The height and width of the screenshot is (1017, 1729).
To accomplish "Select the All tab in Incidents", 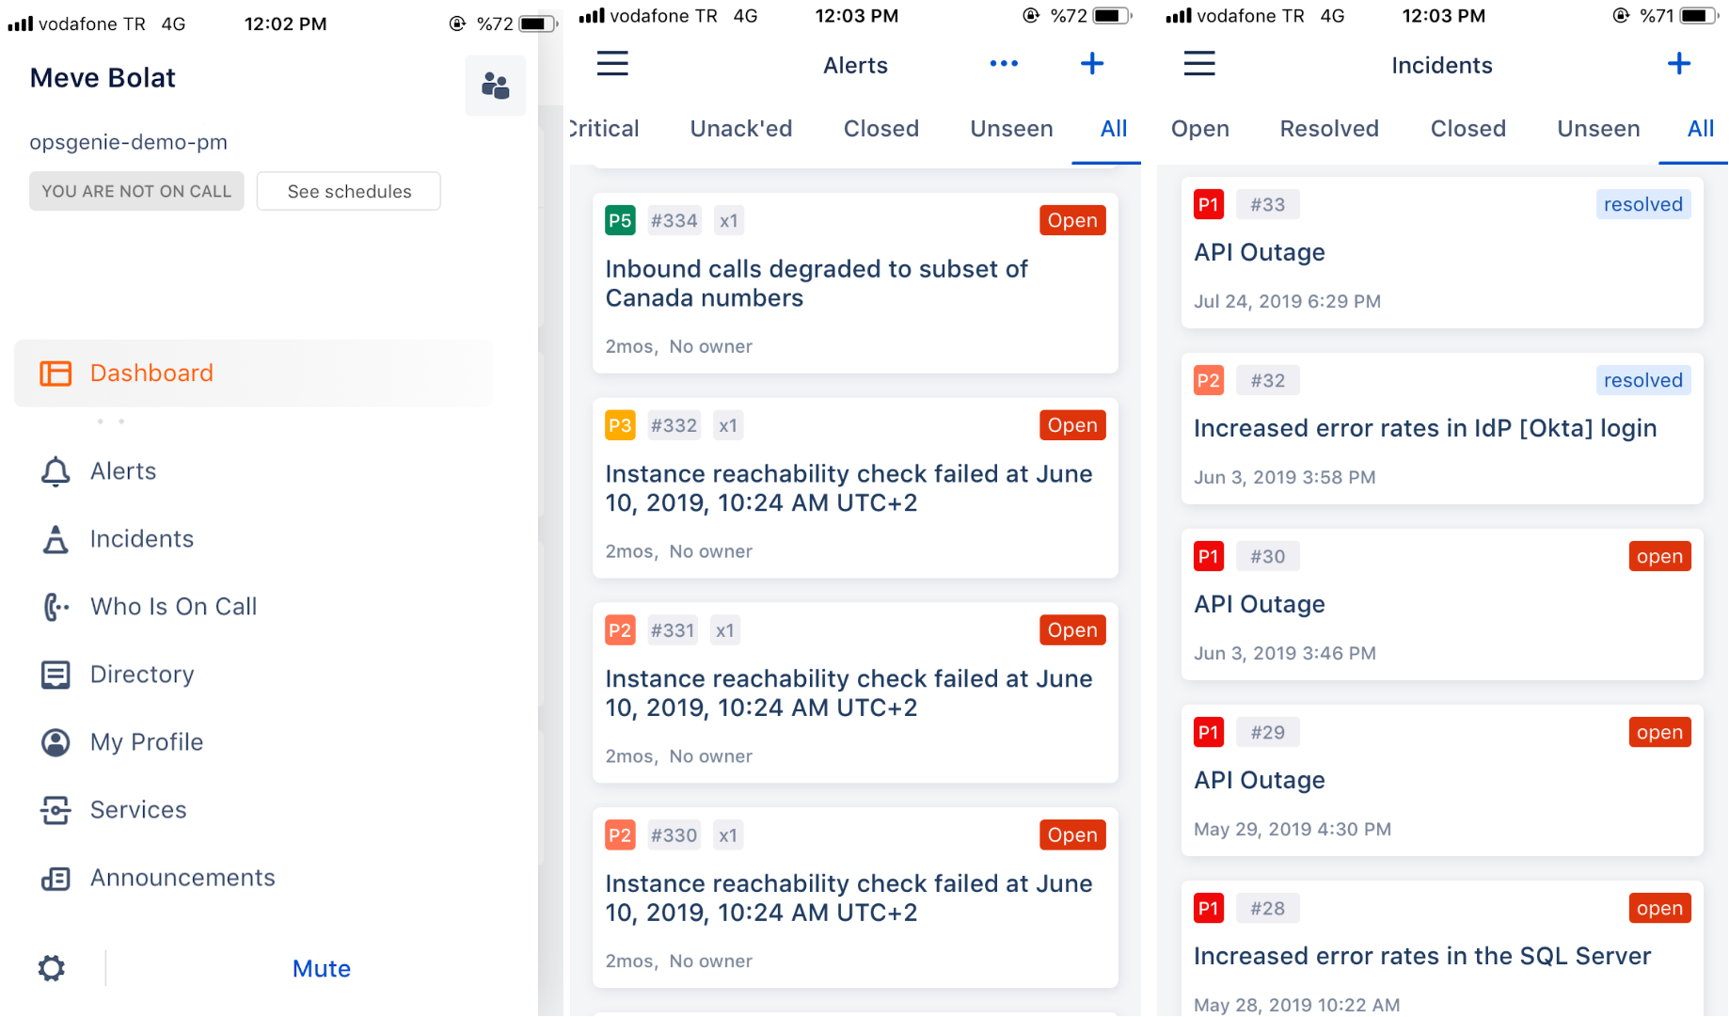I will point(1701,129).
